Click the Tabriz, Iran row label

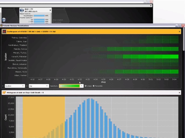coord(22,41)
